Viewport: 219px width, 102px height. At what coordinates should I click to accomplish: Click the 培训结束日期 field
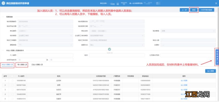pos(117,26)
